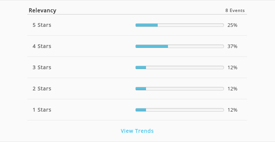Click the 37% value for 4 Stars
Viewport: 275px width, 142px height.
232,46
